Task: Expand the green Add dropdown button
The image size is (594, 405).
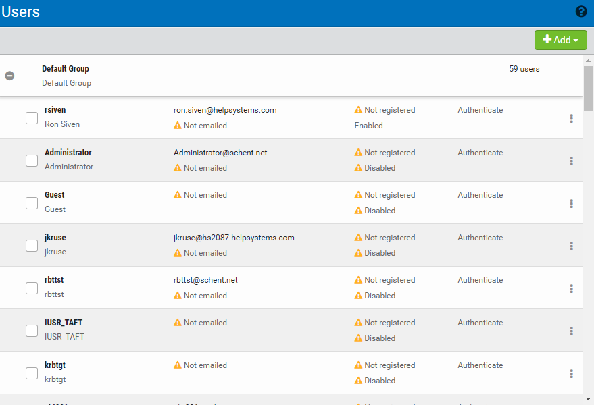Action: (560, 40)
